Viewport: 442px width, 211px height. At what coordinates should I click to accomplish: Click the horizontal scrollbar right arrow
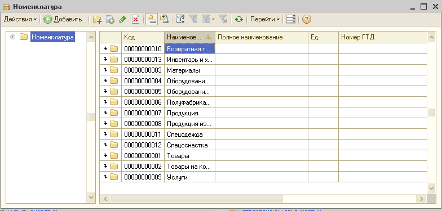(422, 199)
